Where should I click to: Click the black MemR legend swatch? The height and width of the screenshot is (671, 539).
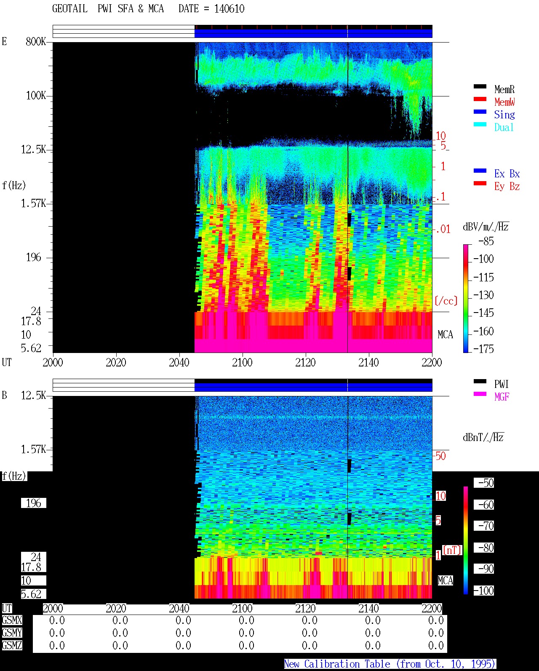tap(480, 86)
